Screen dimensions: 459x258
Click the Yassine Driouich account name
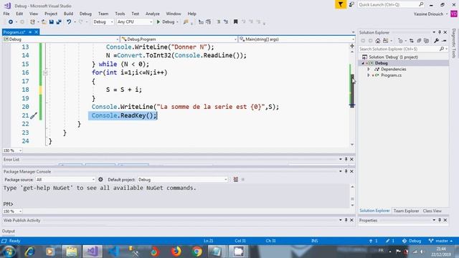tap(428, 14)
